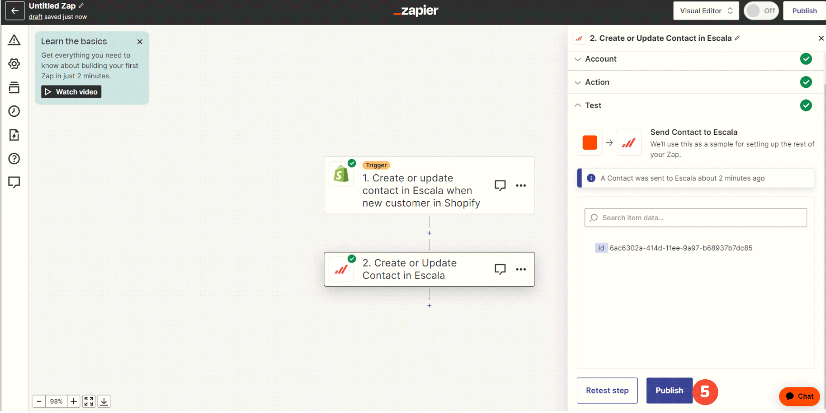The width and height of the screenshot is (826, 413).
Task: Add a step between trigger and action
Action: click(x=429, y=233)
